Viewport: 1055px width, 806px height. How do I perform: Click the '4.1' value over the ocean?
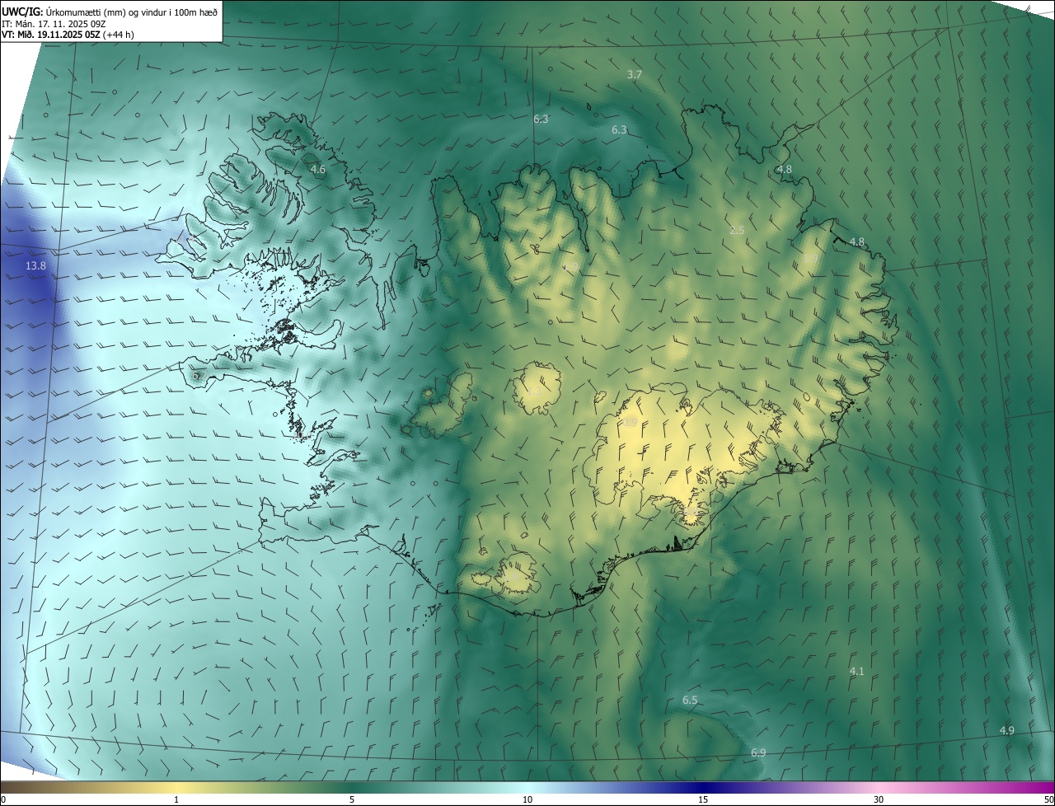(x=856, y=671)
